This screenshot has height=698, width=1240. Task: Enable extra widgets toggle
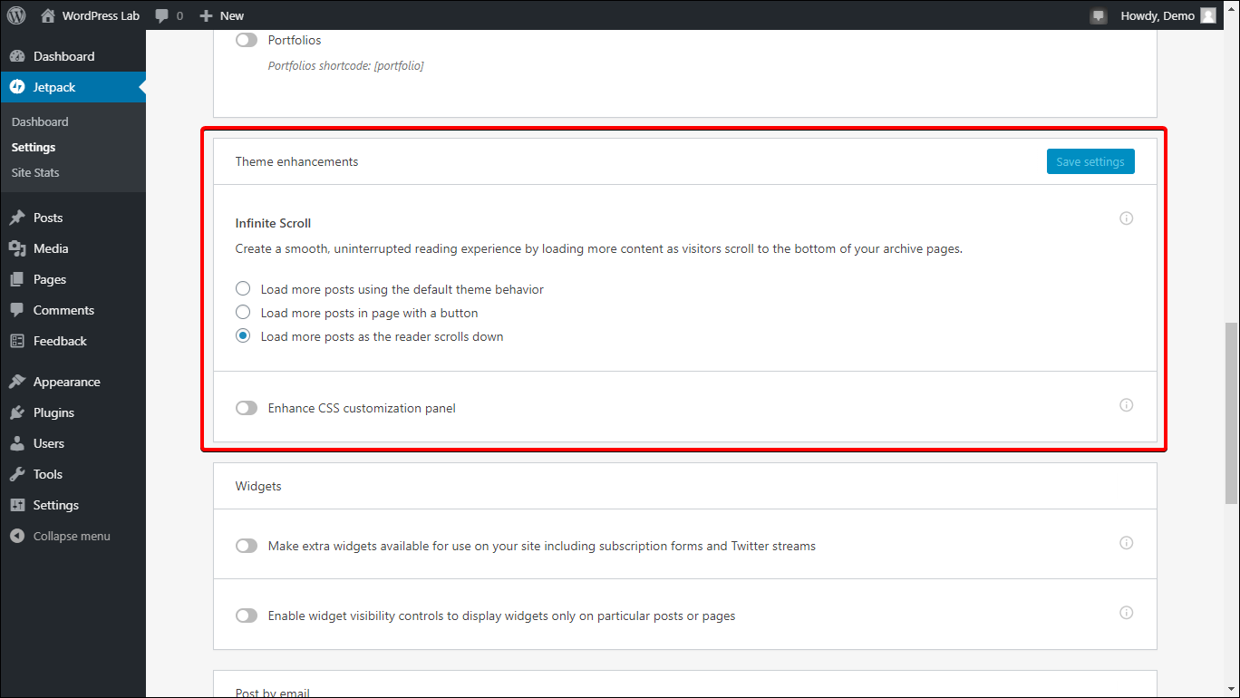[247, 546]
